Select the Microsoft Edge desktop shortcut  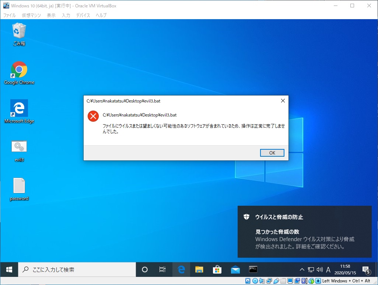point(19,111)
